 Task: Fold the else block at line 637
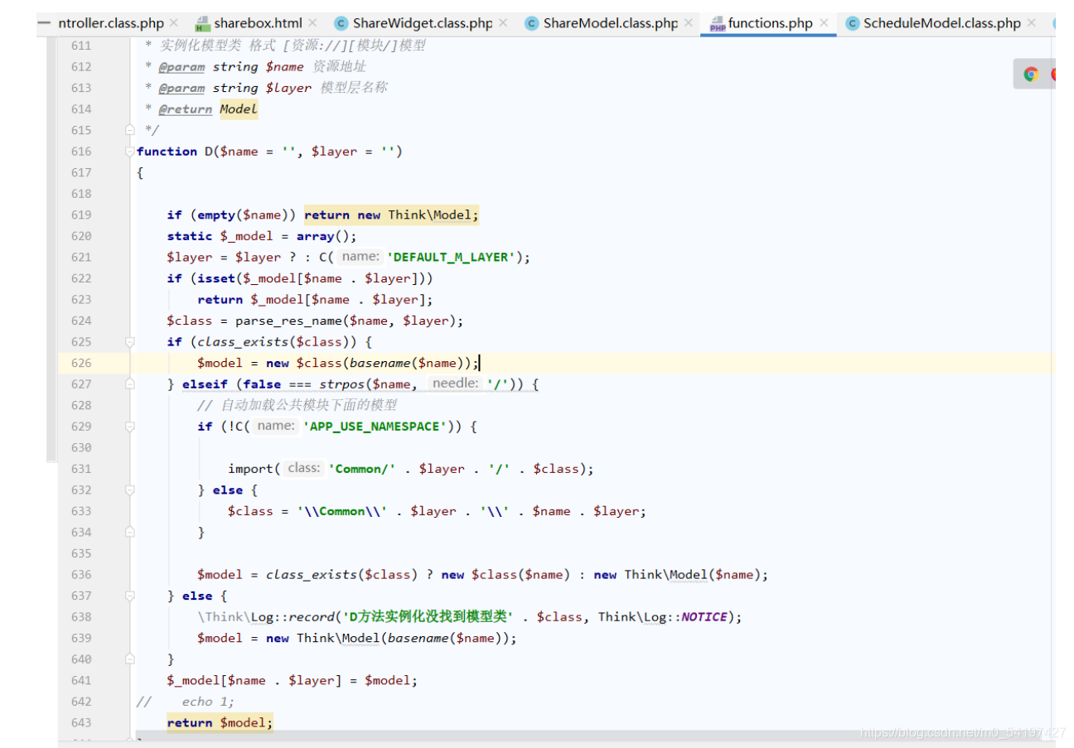[129, 596]
